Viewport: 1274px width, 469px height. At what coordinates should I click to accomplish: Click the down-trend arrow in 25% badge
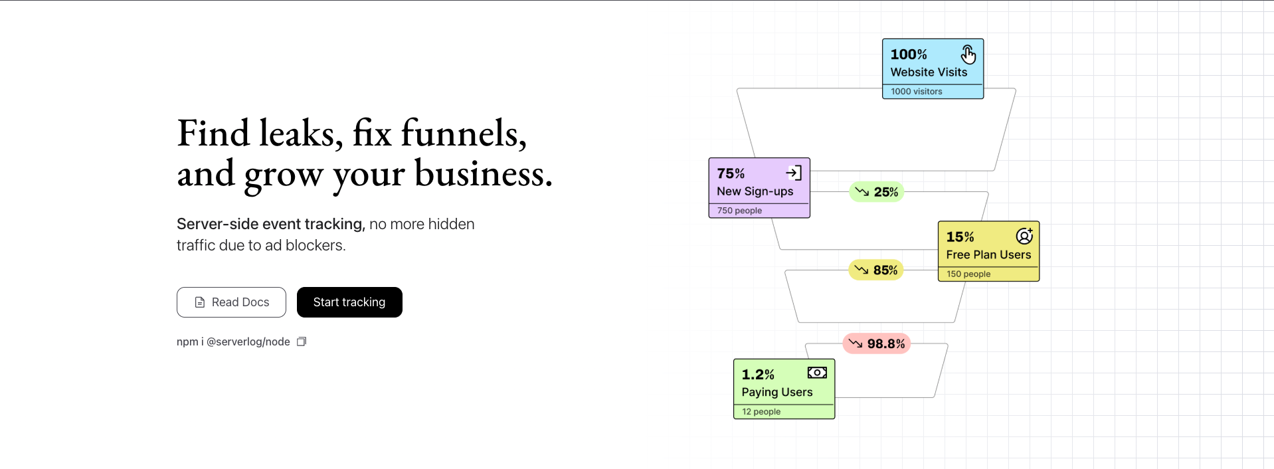click(862, 191)
